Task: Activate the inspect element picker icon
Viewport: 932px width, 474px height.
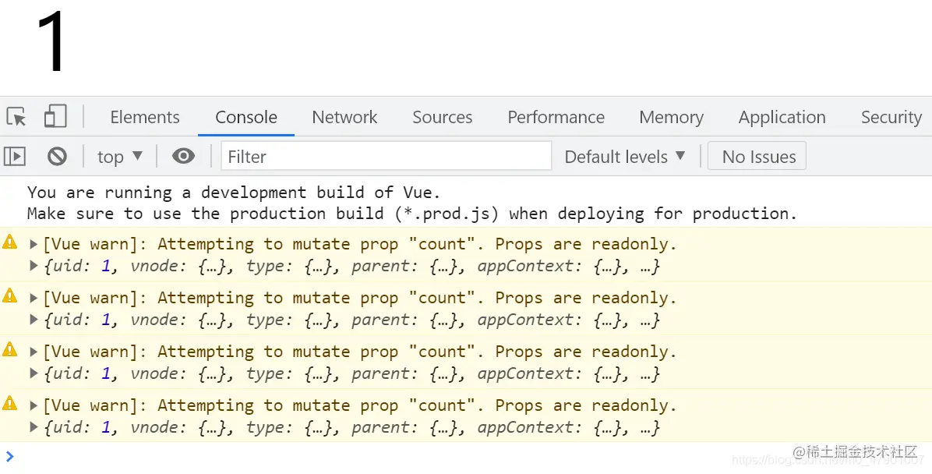Action: [x=16, y=117]
